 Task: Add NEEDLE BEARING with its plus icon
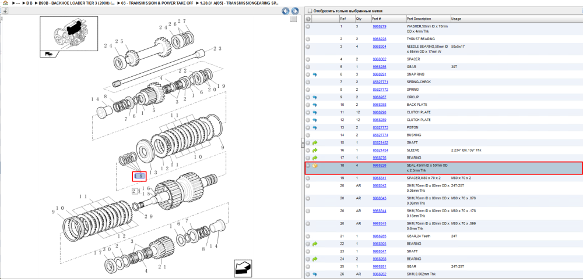[308, 46]
